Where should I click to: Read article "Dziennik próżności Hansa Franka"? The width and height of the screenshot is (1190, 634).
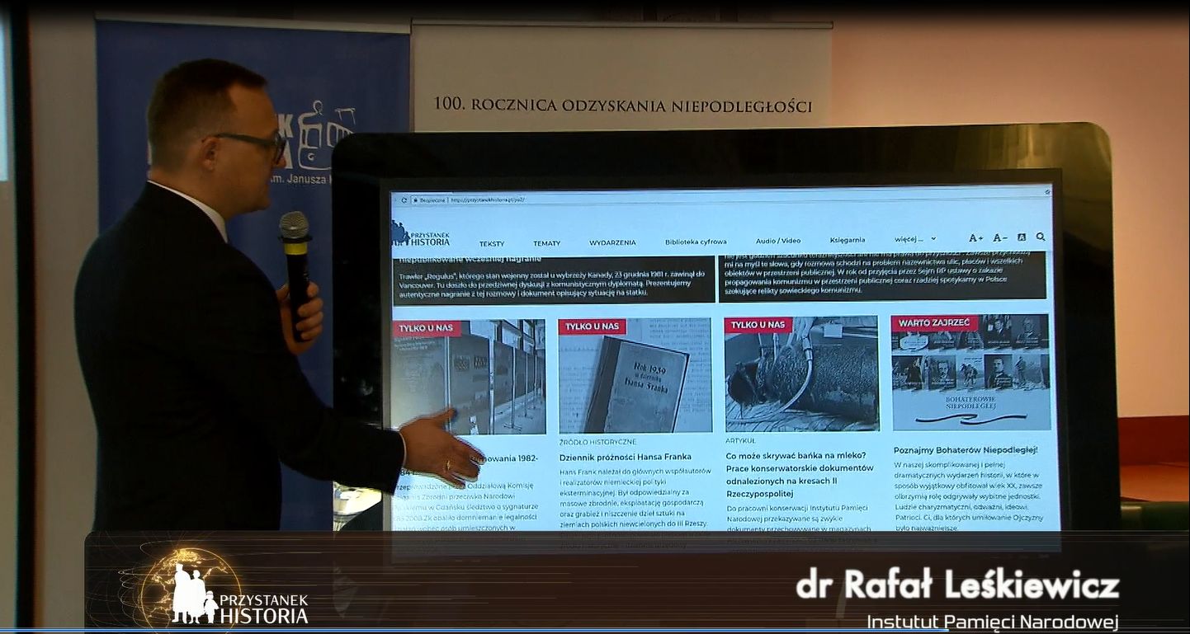click(625, 457)
